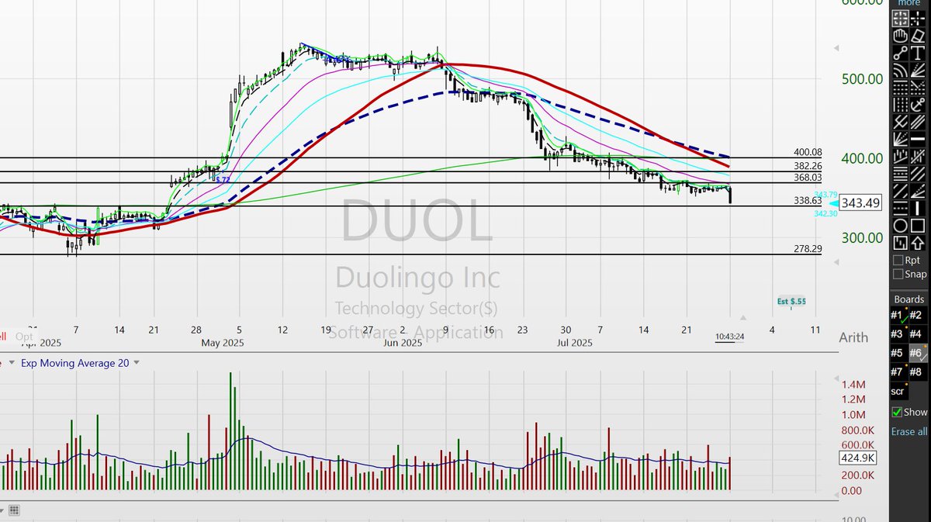Select the dotted vertical time lines tool
The height and width of the screenshot is (522, 931).
tap(900, 105)
